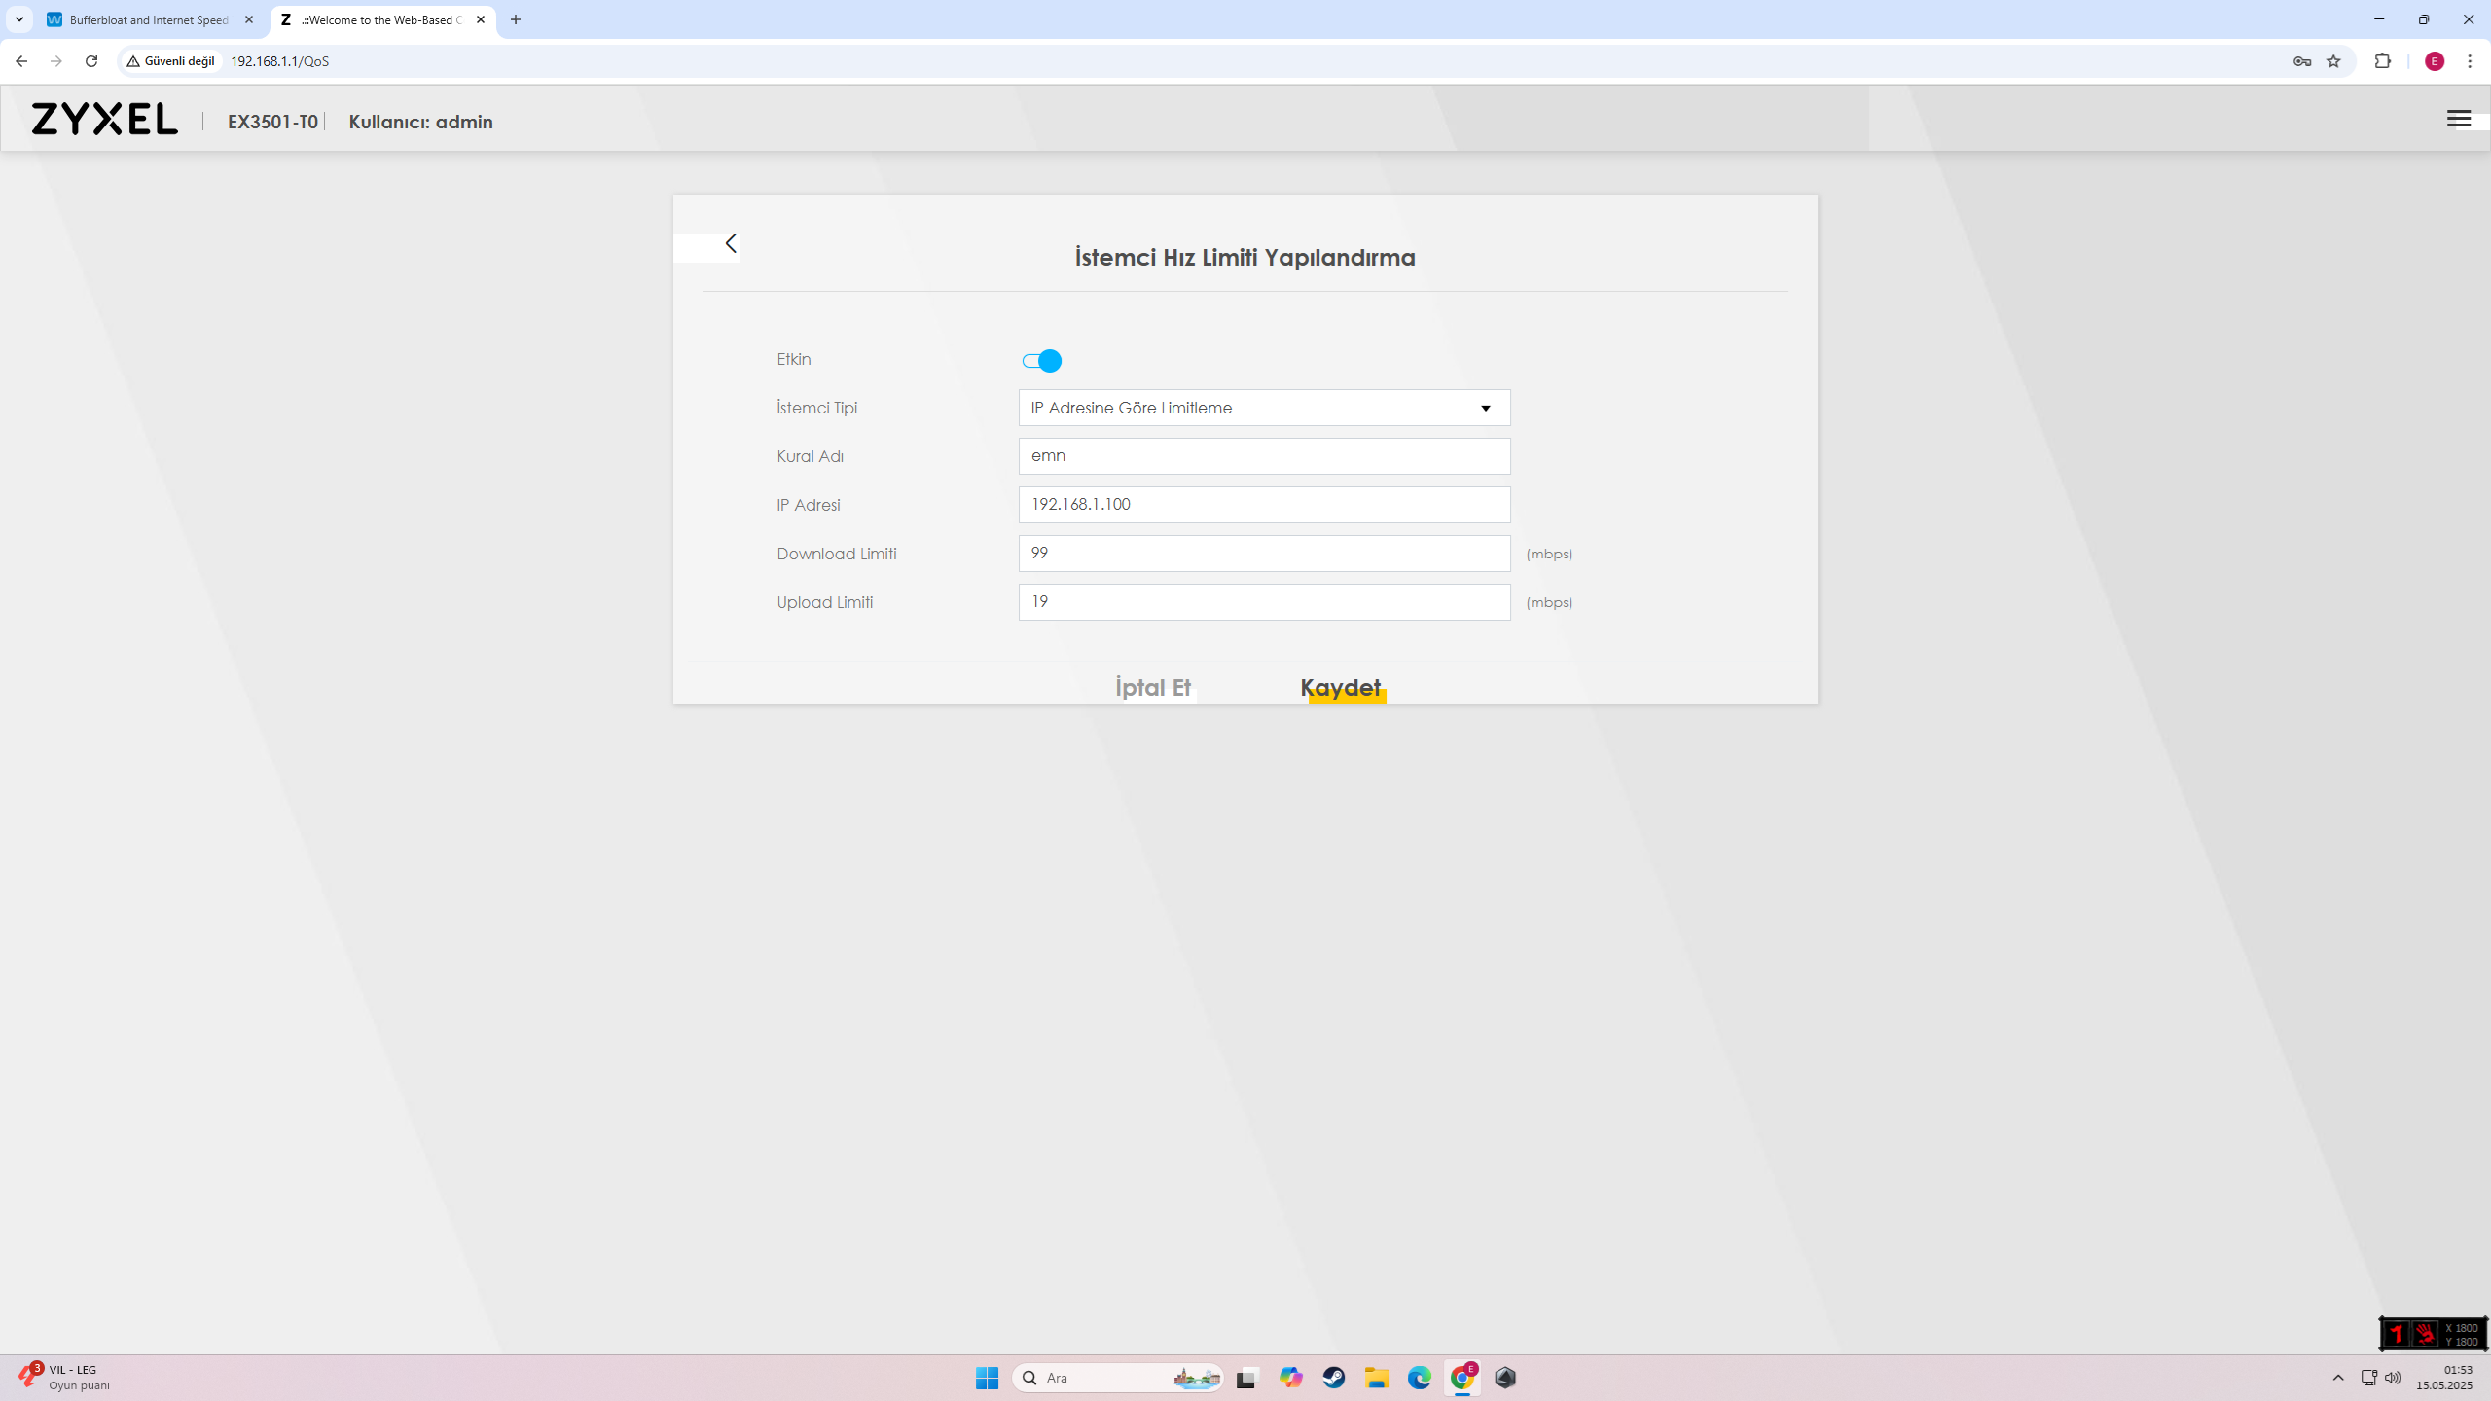Click the red number 1 in mouse overlay

[2397, 1334]
